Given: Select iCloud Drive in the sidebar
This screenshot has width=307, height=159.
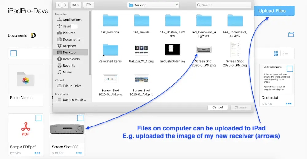Looking at the screenshot, I should (x=72, y=86).
